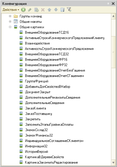Click the scrollbar up arrow
This screenshot has width=117, height=167.
113,16
